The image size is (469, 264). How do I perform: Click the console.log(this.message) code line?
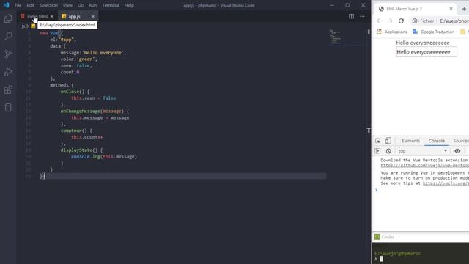tap(104, 156)
